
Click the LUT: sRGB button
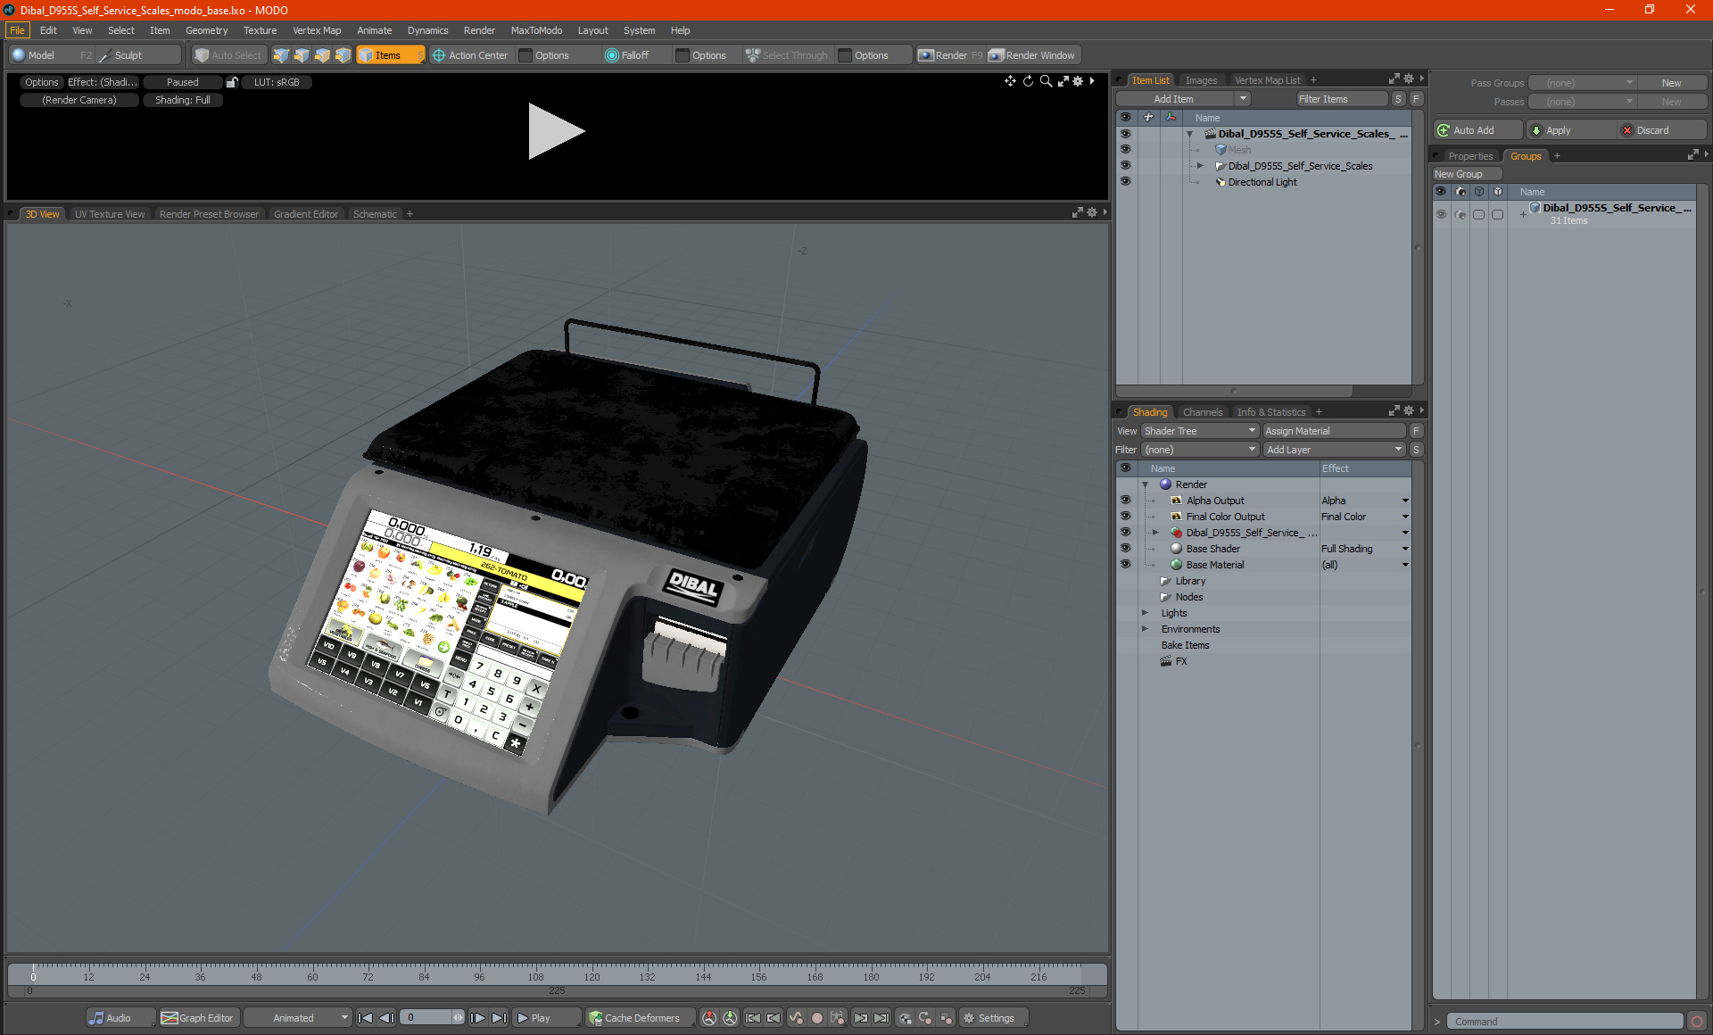pyautogui.click(x=277, y=82)
